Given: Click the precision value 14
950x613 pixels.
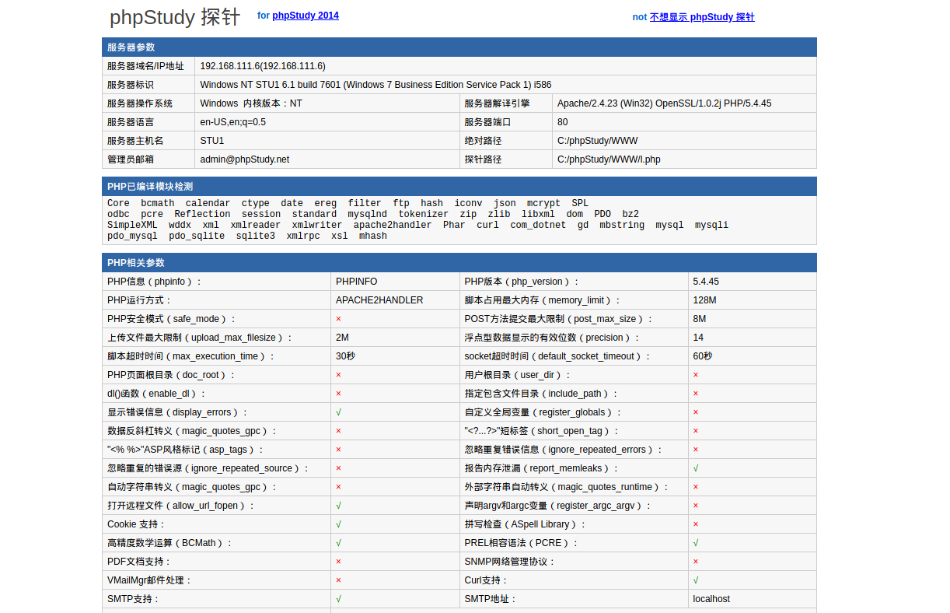Looking at the screenshot, I should [x=698, y=338].
